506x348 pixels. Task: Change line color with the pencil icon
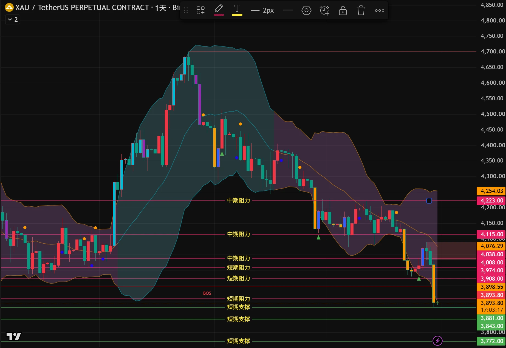pos(219,10)
